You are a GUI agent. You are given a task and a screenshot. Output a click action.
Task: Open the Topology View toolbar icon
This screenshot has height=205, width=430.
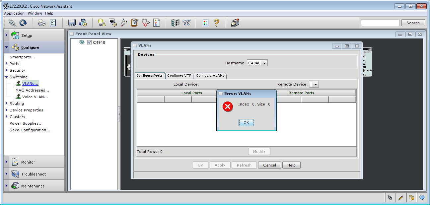coord(186,23)
